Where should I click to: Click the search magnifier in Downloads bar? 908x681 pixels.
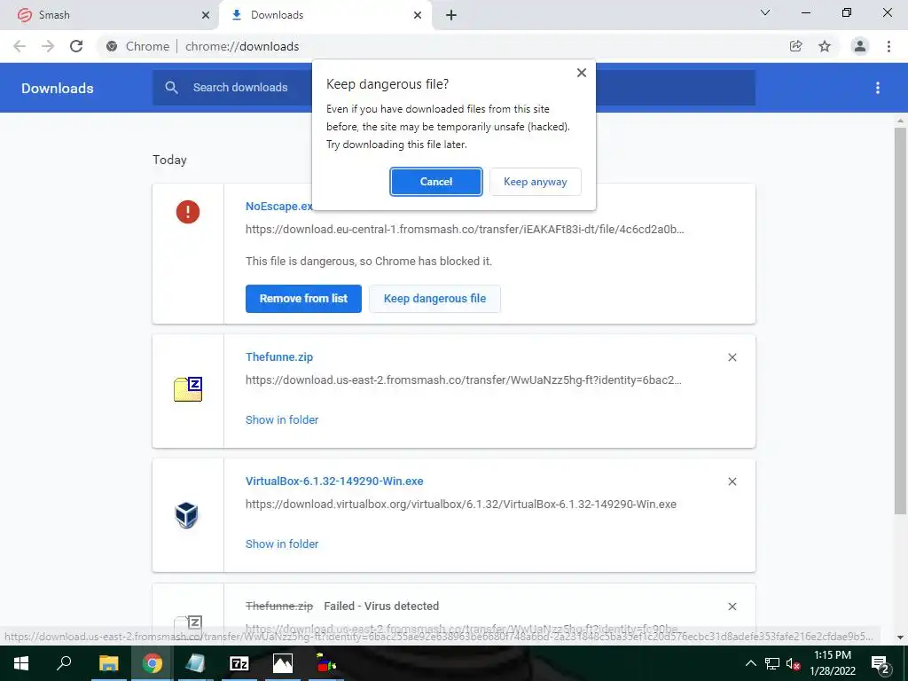tap(171, 88)
